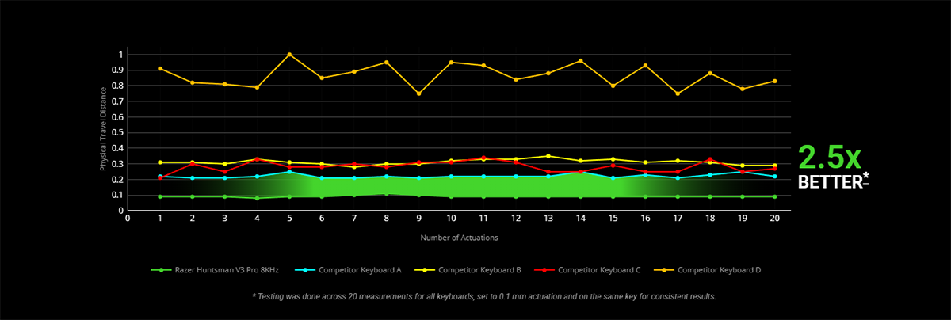Image resolution: width=951 pixels, height=320 pixels.
Task: Select Razer green point at actuation 4
Action: 257,198
